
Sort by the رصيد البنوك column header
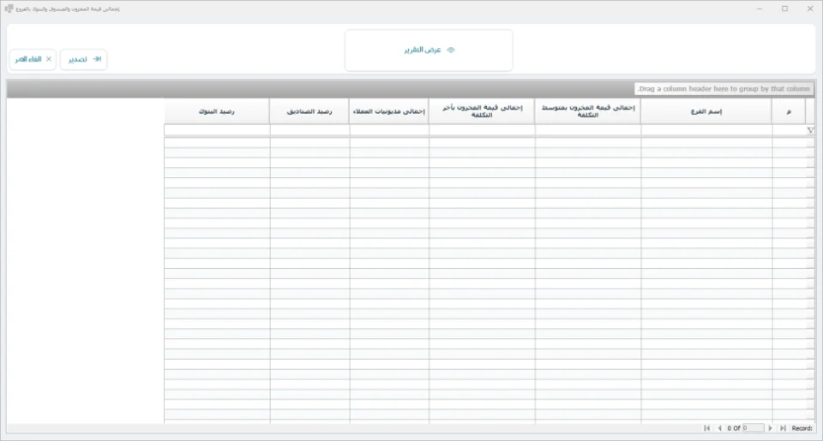217,111
